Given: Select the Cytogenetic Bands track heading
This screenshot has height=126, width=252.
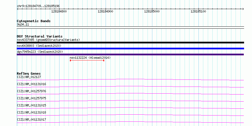Looking at the screenshot, I should pos(34,21).
